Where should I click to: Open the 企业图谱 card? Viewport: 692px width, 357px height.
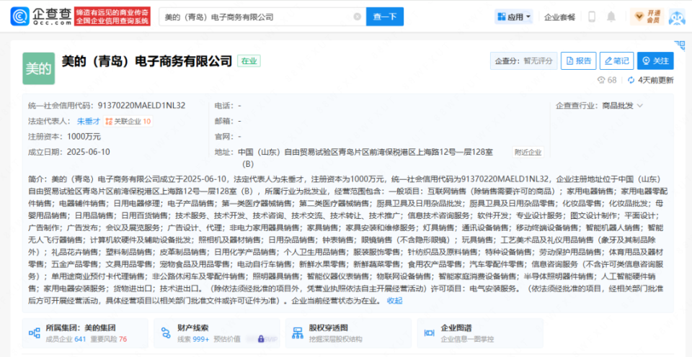click(480, 333)
